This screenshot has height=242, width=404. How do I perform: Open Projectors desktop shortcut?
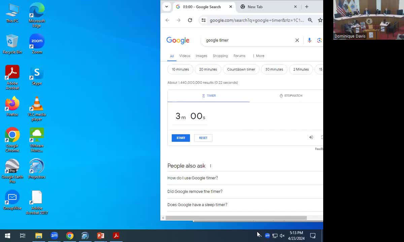tap(37, 169)
